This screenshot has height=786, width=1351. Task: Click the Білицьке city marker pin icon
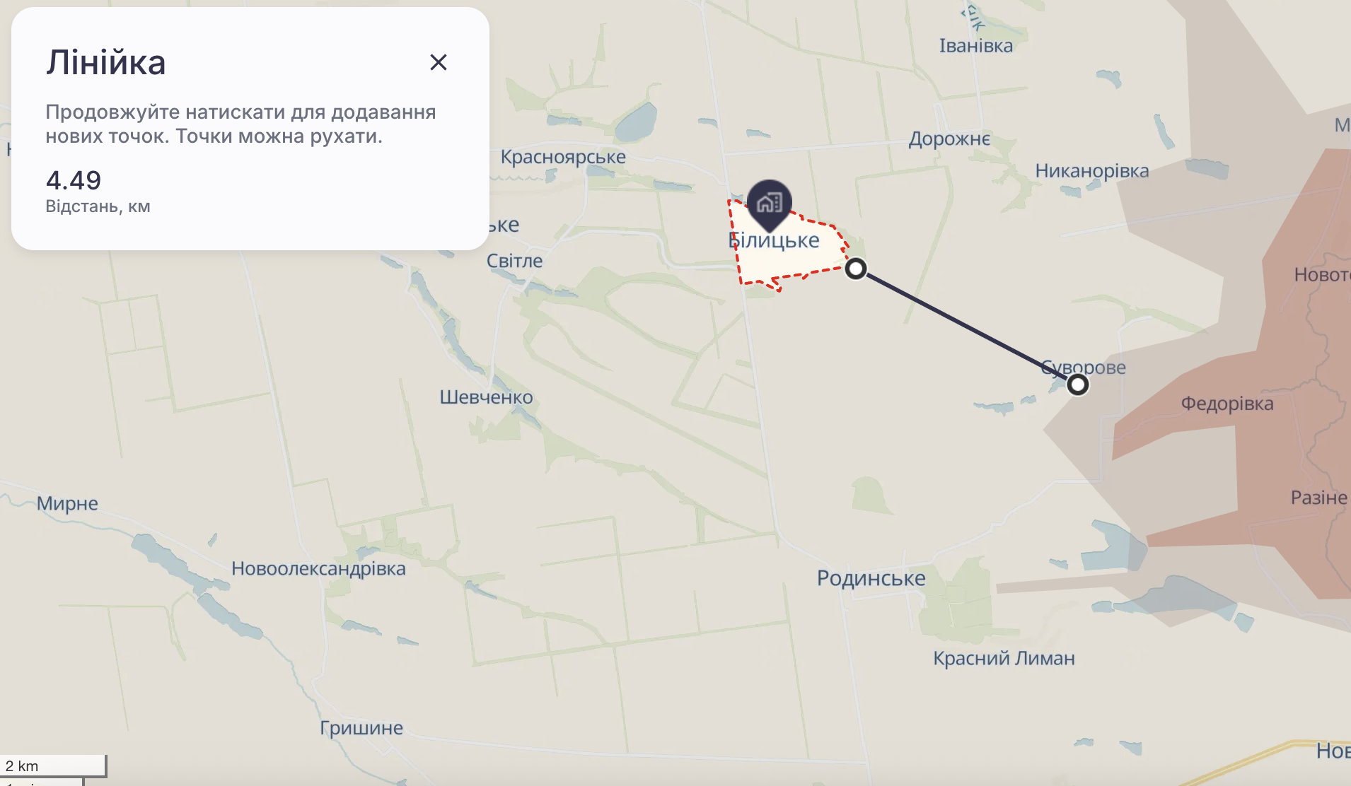tap(770, 204)
